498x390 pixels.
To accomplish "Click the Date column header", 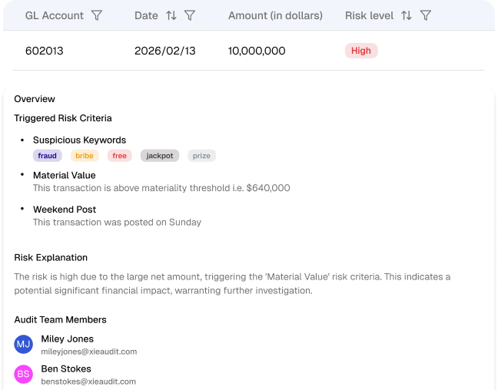I will (x=146, y=15).
